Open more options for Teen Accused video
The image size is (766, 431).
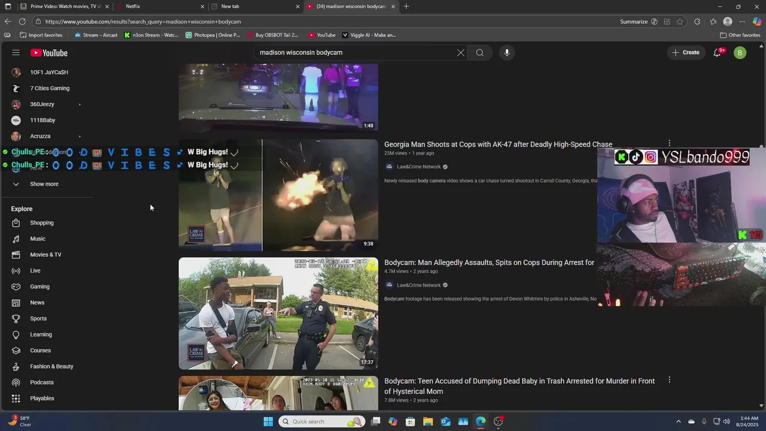669,380
